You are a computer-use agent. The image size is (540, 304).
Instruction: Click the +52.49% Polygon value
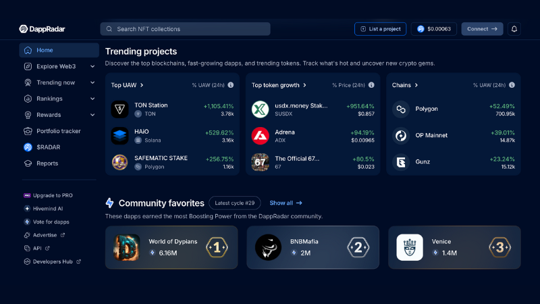click(502, 106)
